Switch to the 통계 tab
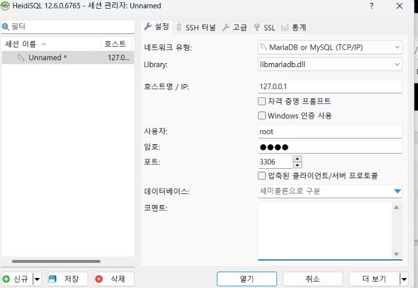The image size is (418, 288). (x=293, y=27)
